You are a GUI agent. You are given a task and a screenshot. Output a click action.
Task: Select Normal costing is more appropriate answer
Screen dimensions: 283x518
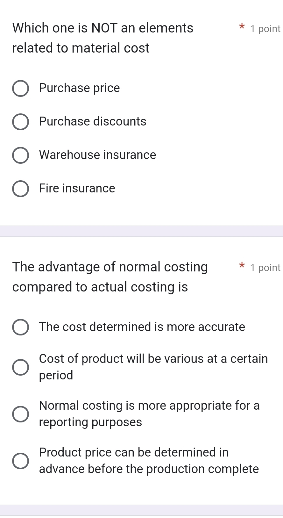pyautogui.click(x=20, y=414)
